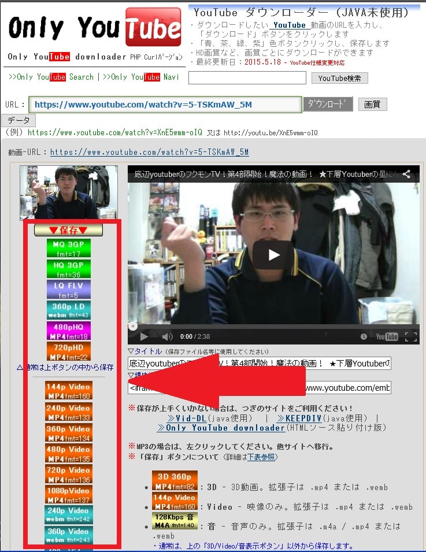Enter fullscreen mode in the video player
Viewport: 426px width, 552px height.
pos(411,336)
